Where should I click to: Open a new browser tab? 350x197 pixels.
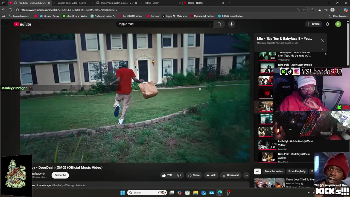click(229, 3)
